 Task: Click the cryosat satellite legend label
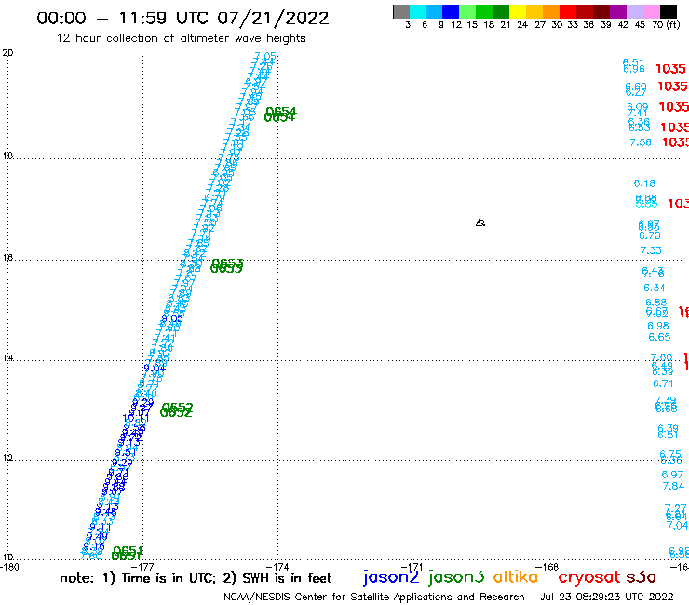click(x=589, y=578)
